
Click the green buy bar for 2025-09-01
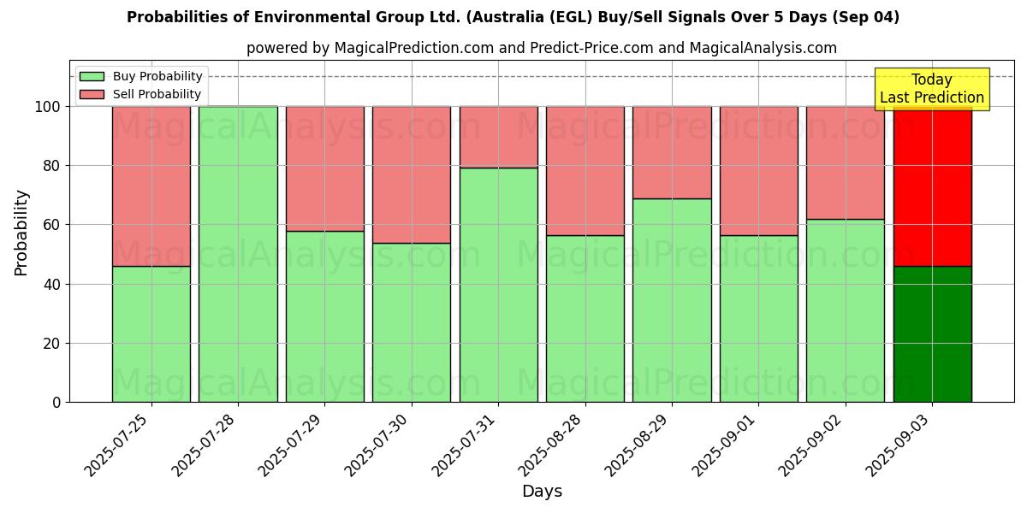[759, 319]
